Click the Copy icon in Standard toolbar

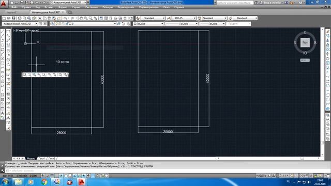pyautogui.click(x=44, y=19)
